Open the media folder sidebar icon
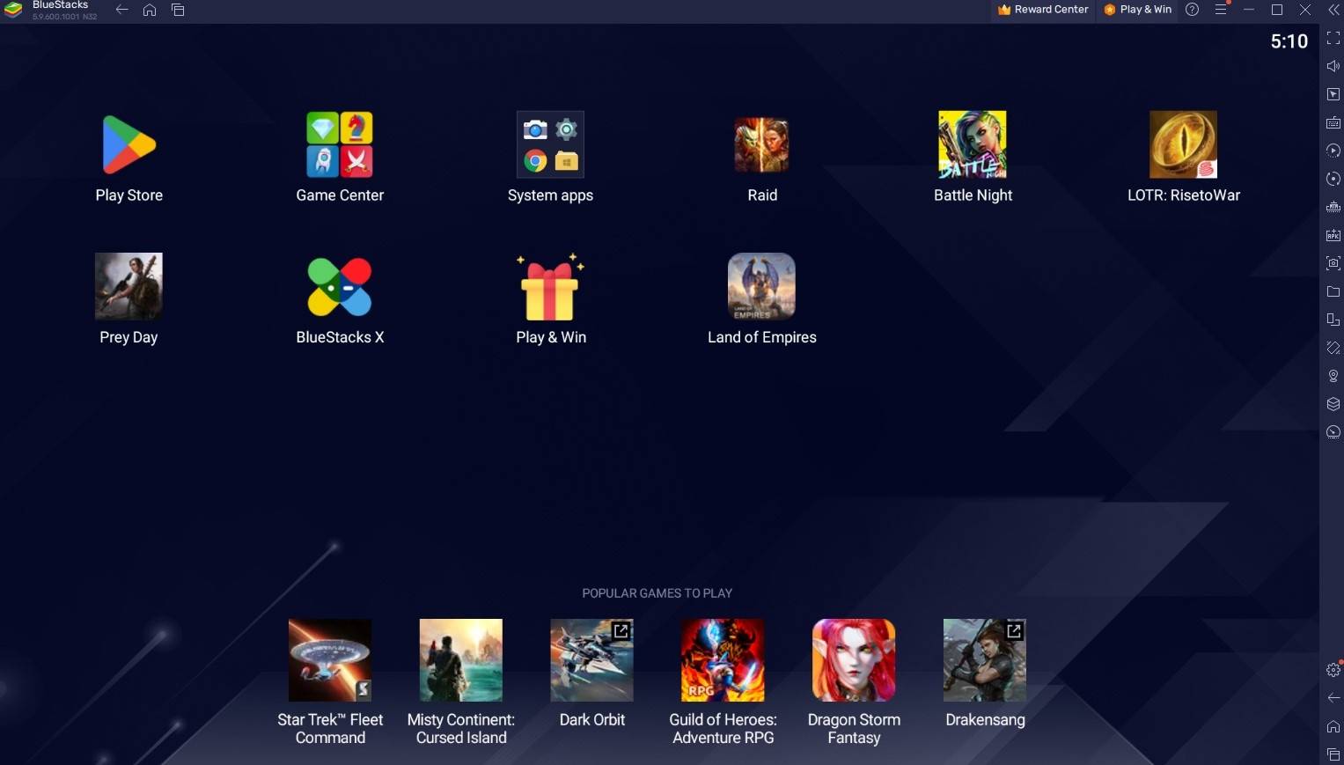The image size is (1344, 765). tap(1333, 291)
